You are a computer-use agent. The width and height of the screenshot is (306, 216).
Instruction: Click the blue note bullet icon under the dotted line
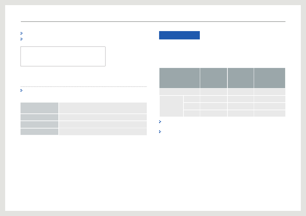click(21, 90)
